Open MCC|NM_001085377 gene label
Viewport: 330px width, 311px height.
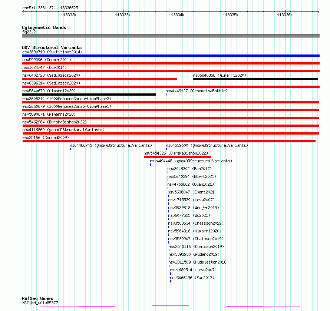point(40,303)
